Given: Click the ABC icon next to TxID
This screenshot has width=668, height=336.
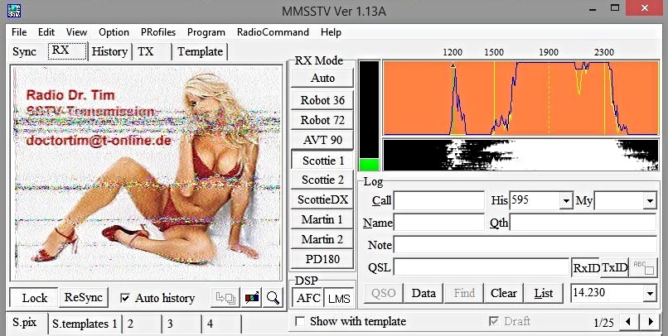Looking at the screenshot, I should tap(643, 267).
